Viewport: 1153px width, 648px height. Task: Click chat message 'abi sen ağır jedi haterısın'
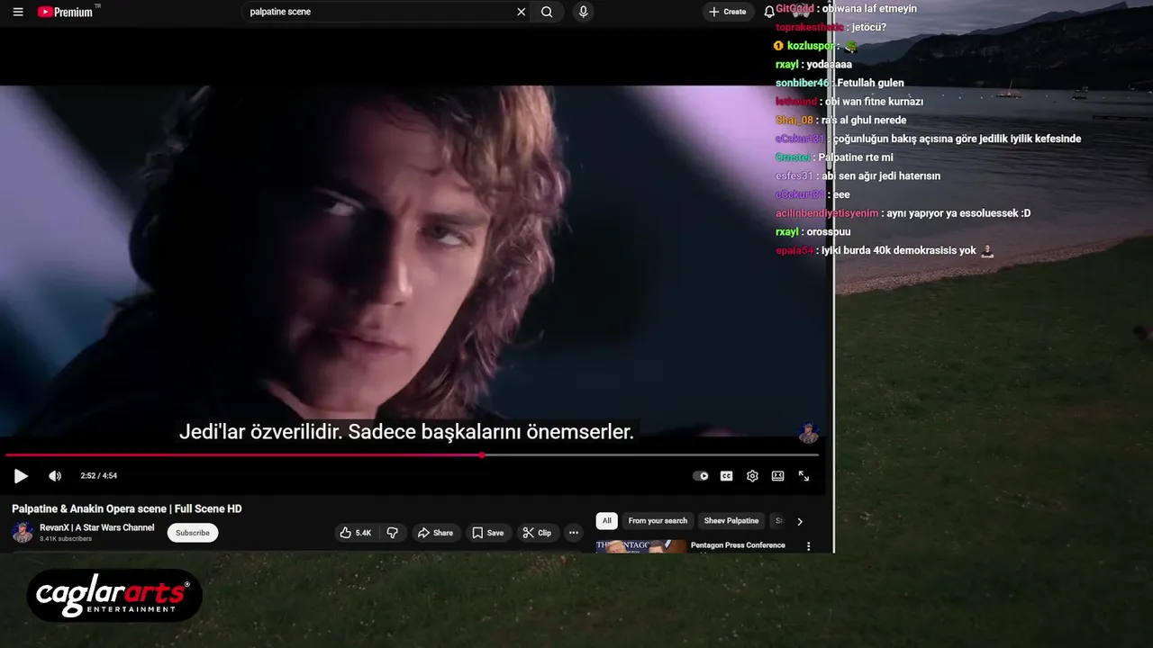pyautogui.click(x=881, y=176)
